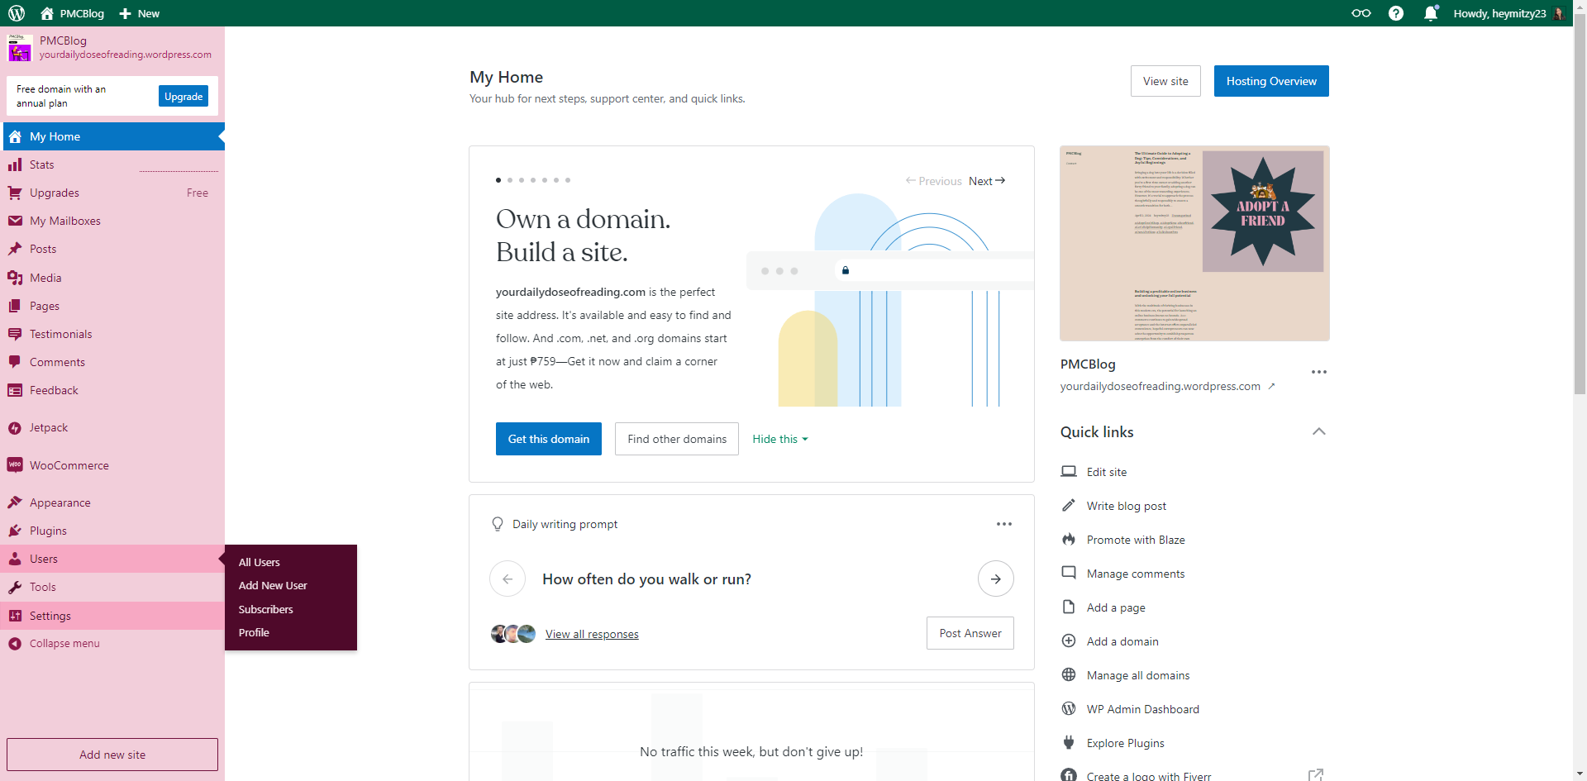Click the first carousel pagination dot
This screenshot has height=781, width=1587.
coord(498,179)
